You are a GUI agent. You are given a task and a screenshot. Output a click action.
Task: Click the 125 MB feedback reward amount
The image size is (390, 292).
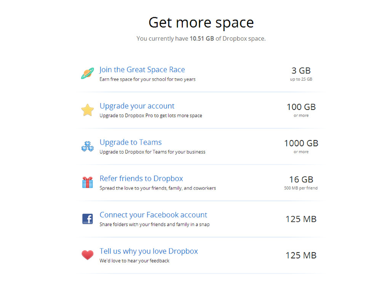(301, 255)
